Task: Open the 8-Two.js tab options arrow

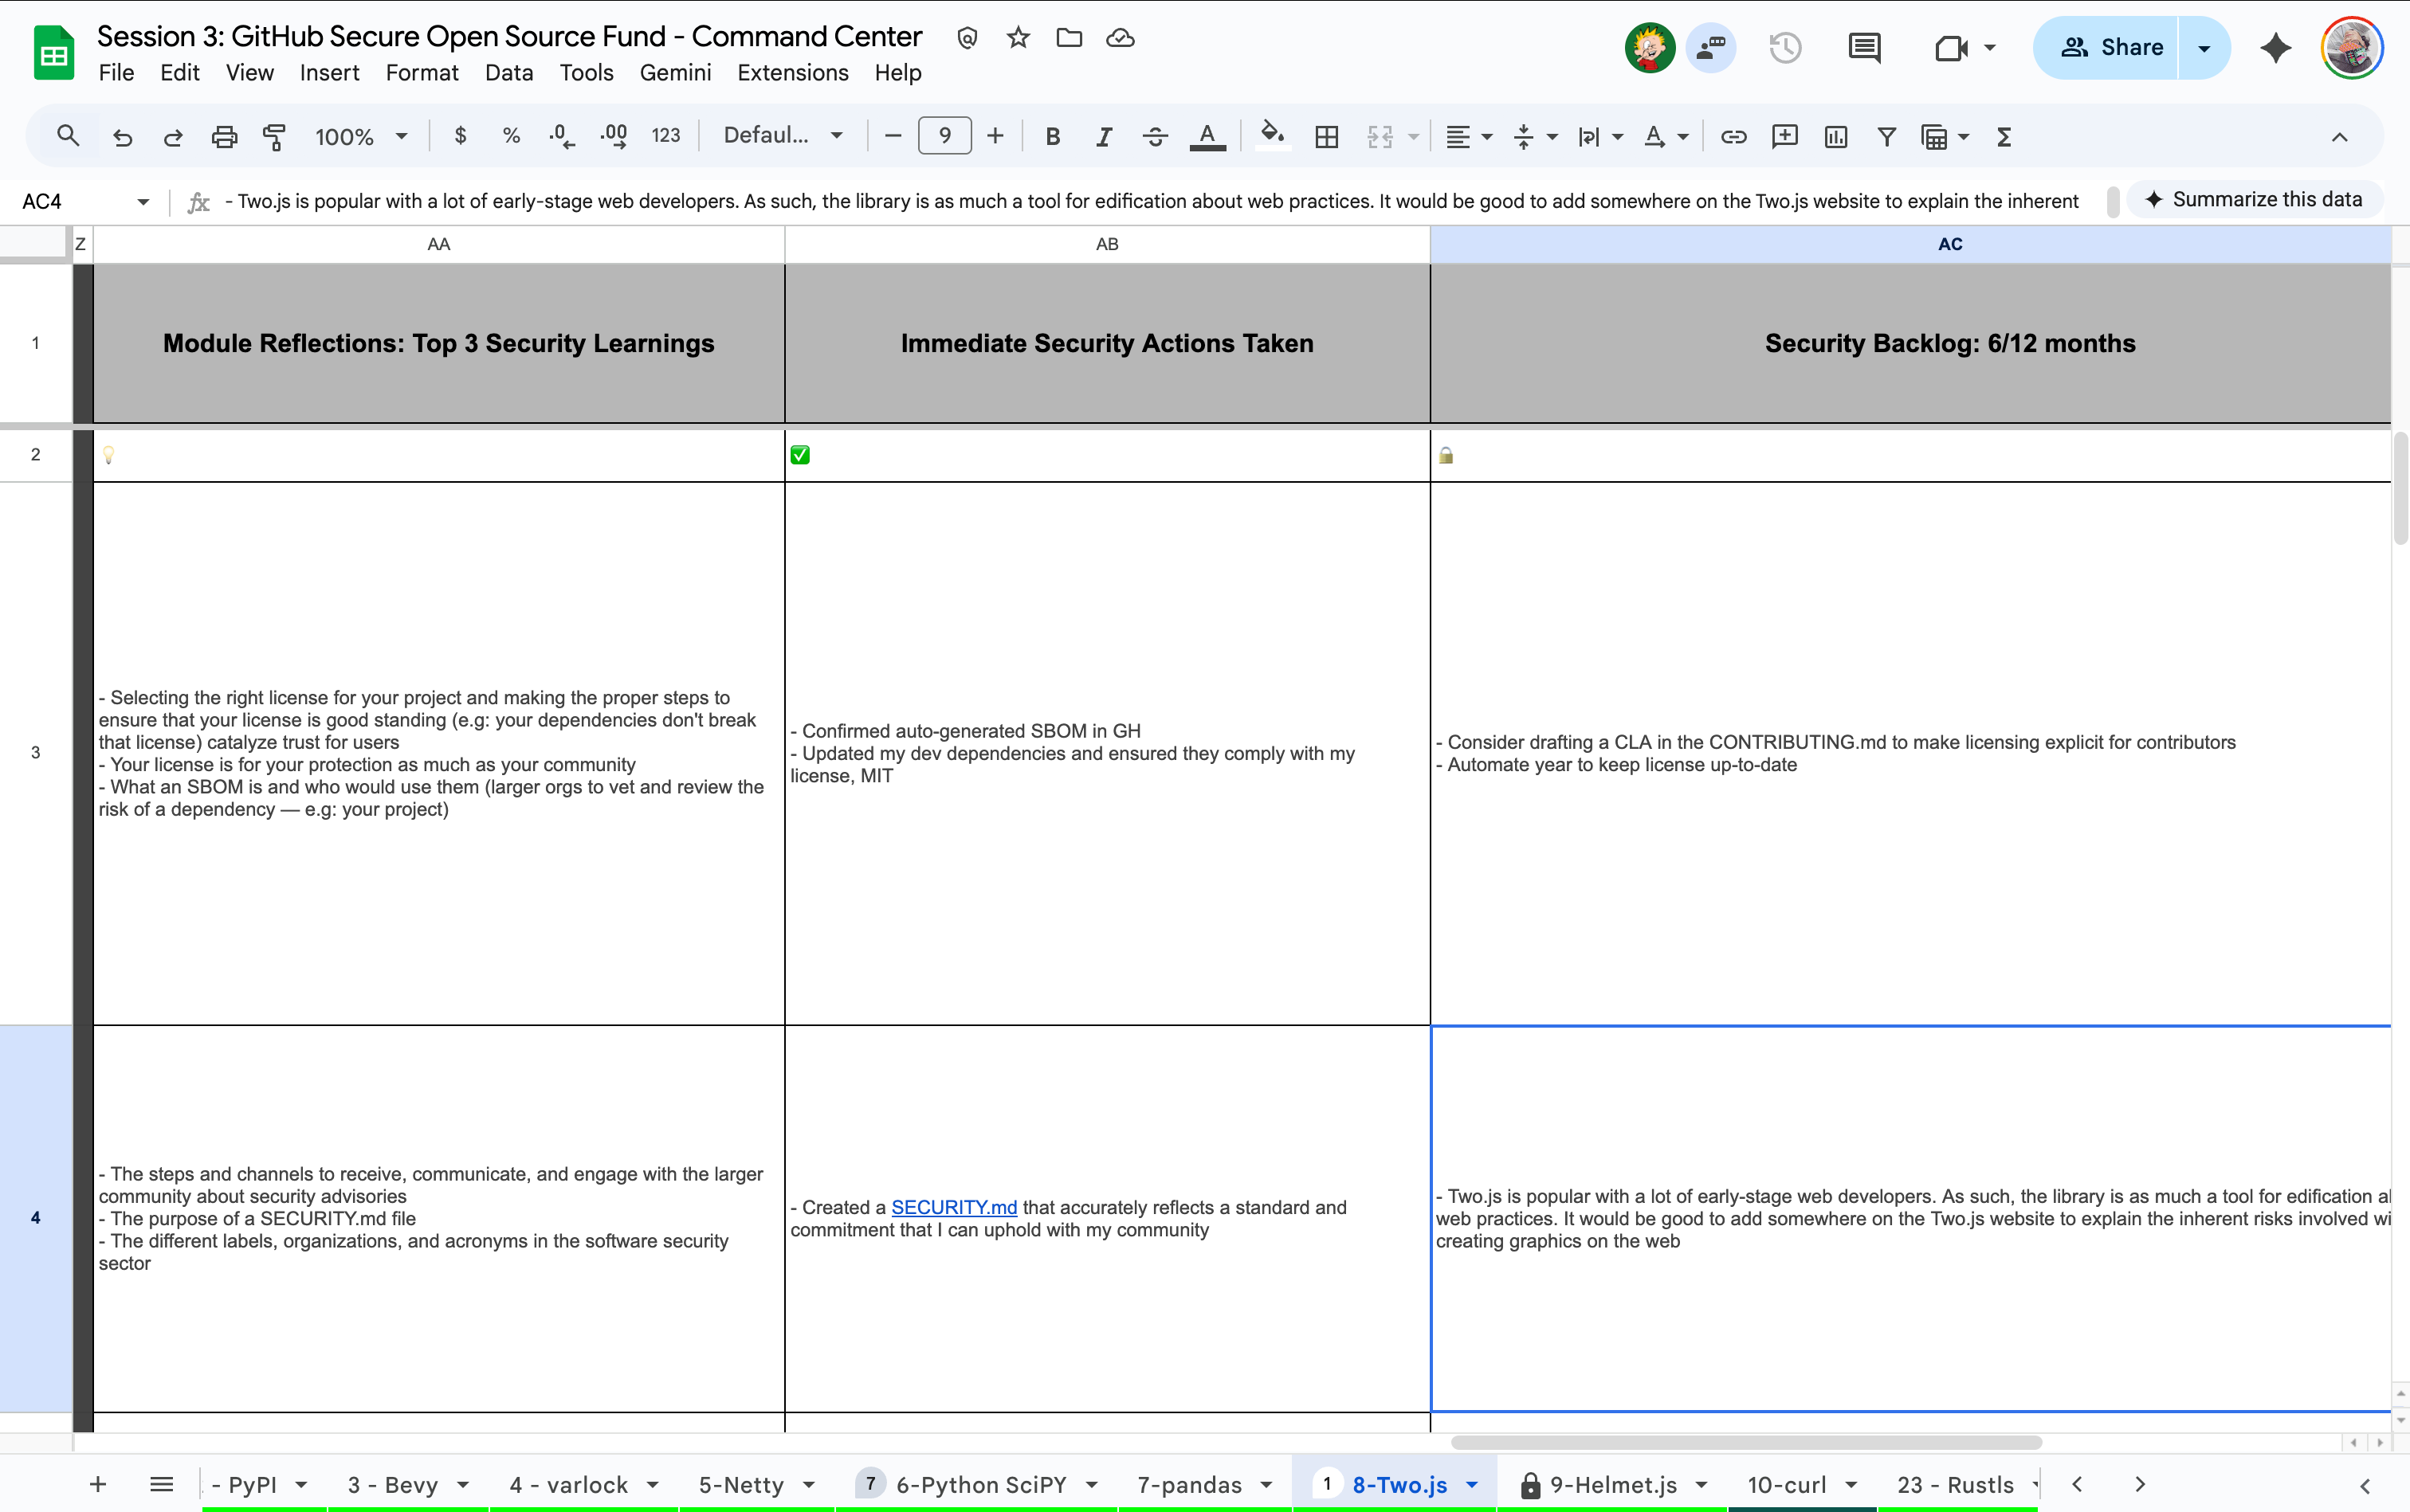Action: (x=1473, y=1485)
